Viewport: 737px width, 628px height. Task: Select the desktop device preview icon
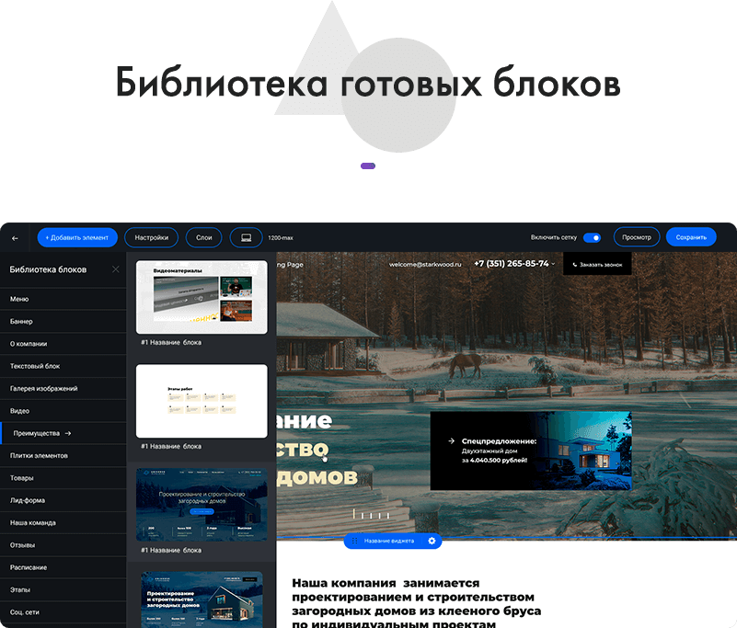tap(246, 237)
